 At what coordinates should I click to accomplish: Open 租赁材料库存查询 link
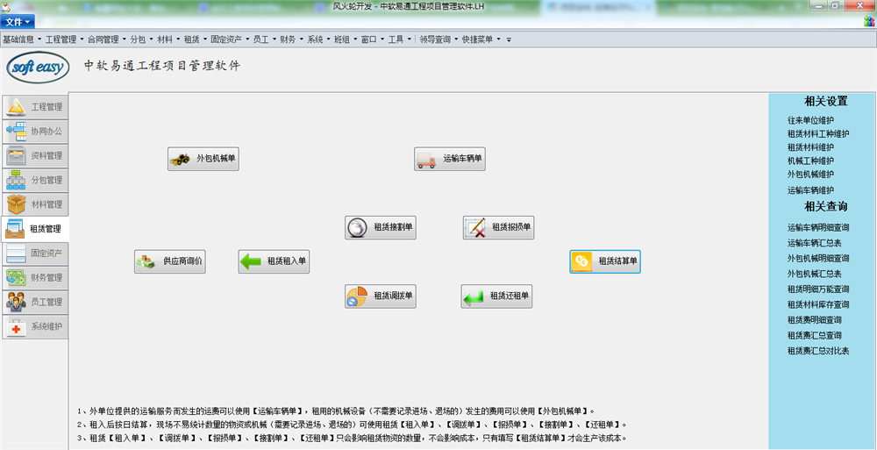coord(818,304)
